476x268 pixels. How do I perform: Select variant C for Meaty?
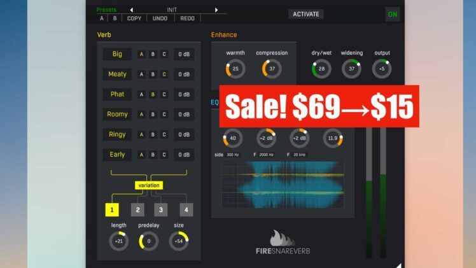(x=164, y=74)
